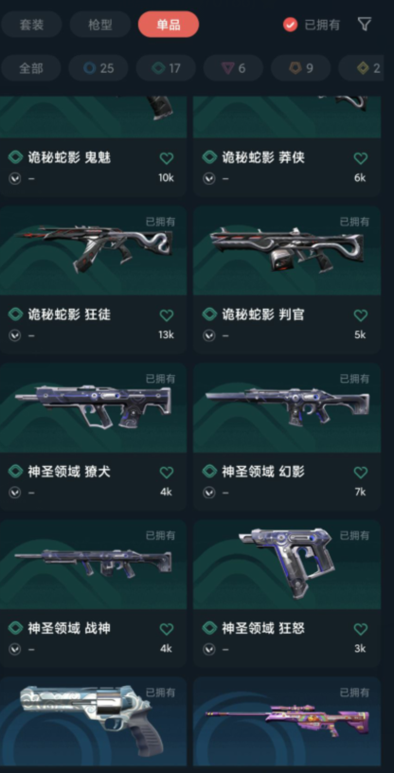Image resolution: width=394 pixels, height=773 pixels.
Task: Favorite 诡秘蛇影 莽侠 with heart icon
Action: pos(361,158)
